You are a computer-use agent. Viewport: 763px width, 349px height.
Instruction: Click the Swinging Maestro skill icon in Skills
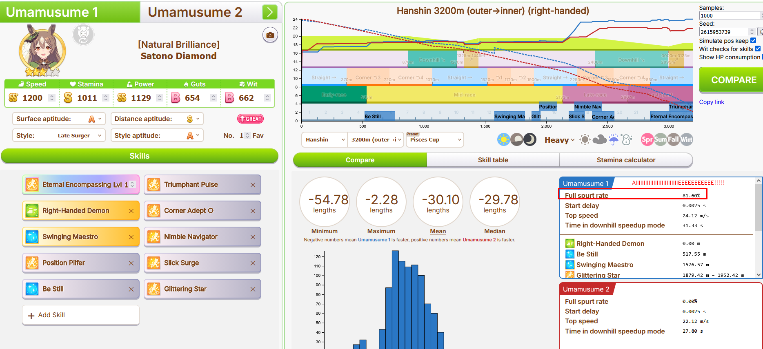32,237
